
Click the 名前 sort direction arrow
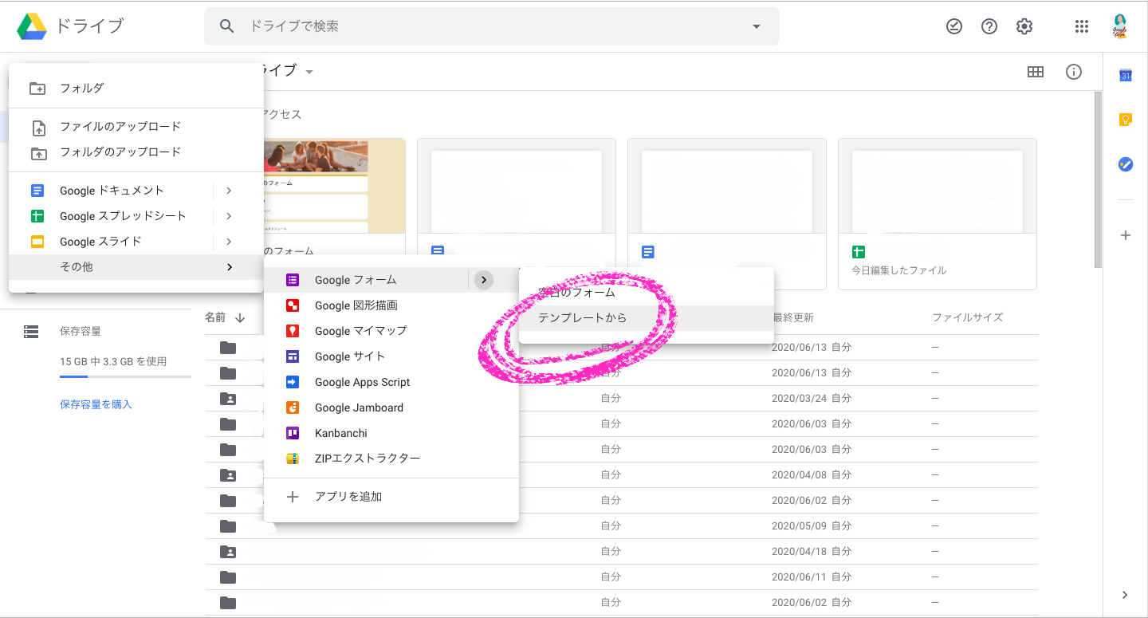[240, 317]
